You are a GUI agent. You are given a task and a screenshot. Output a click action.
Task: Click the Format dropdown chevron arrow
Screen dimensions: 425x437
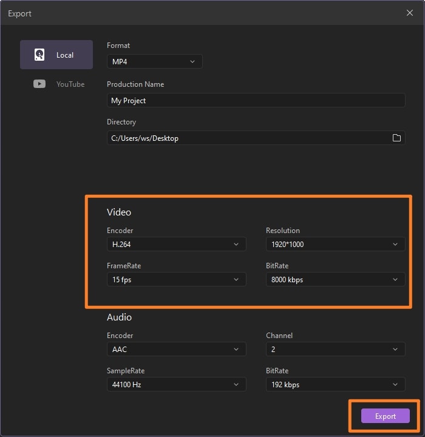(192, 61)
